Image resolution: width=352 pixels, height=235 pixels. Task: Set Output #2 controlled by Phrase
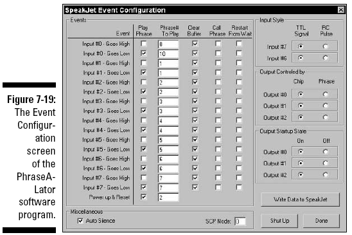[x=325, y=117]
